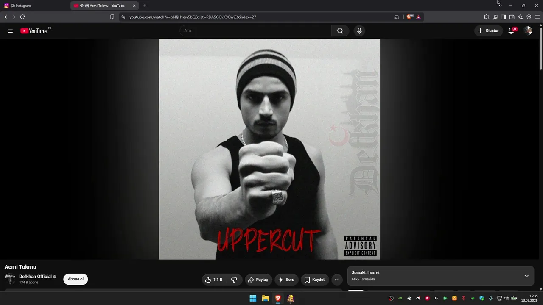Screen dimensions: 543x305
Task: Open YouTube notifications bell
Action: [x=511, y=31]
